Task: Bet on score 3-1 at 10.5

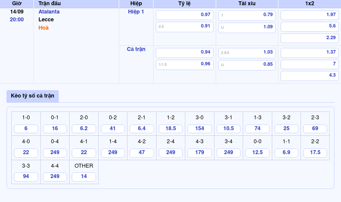Action: point(228,129)
